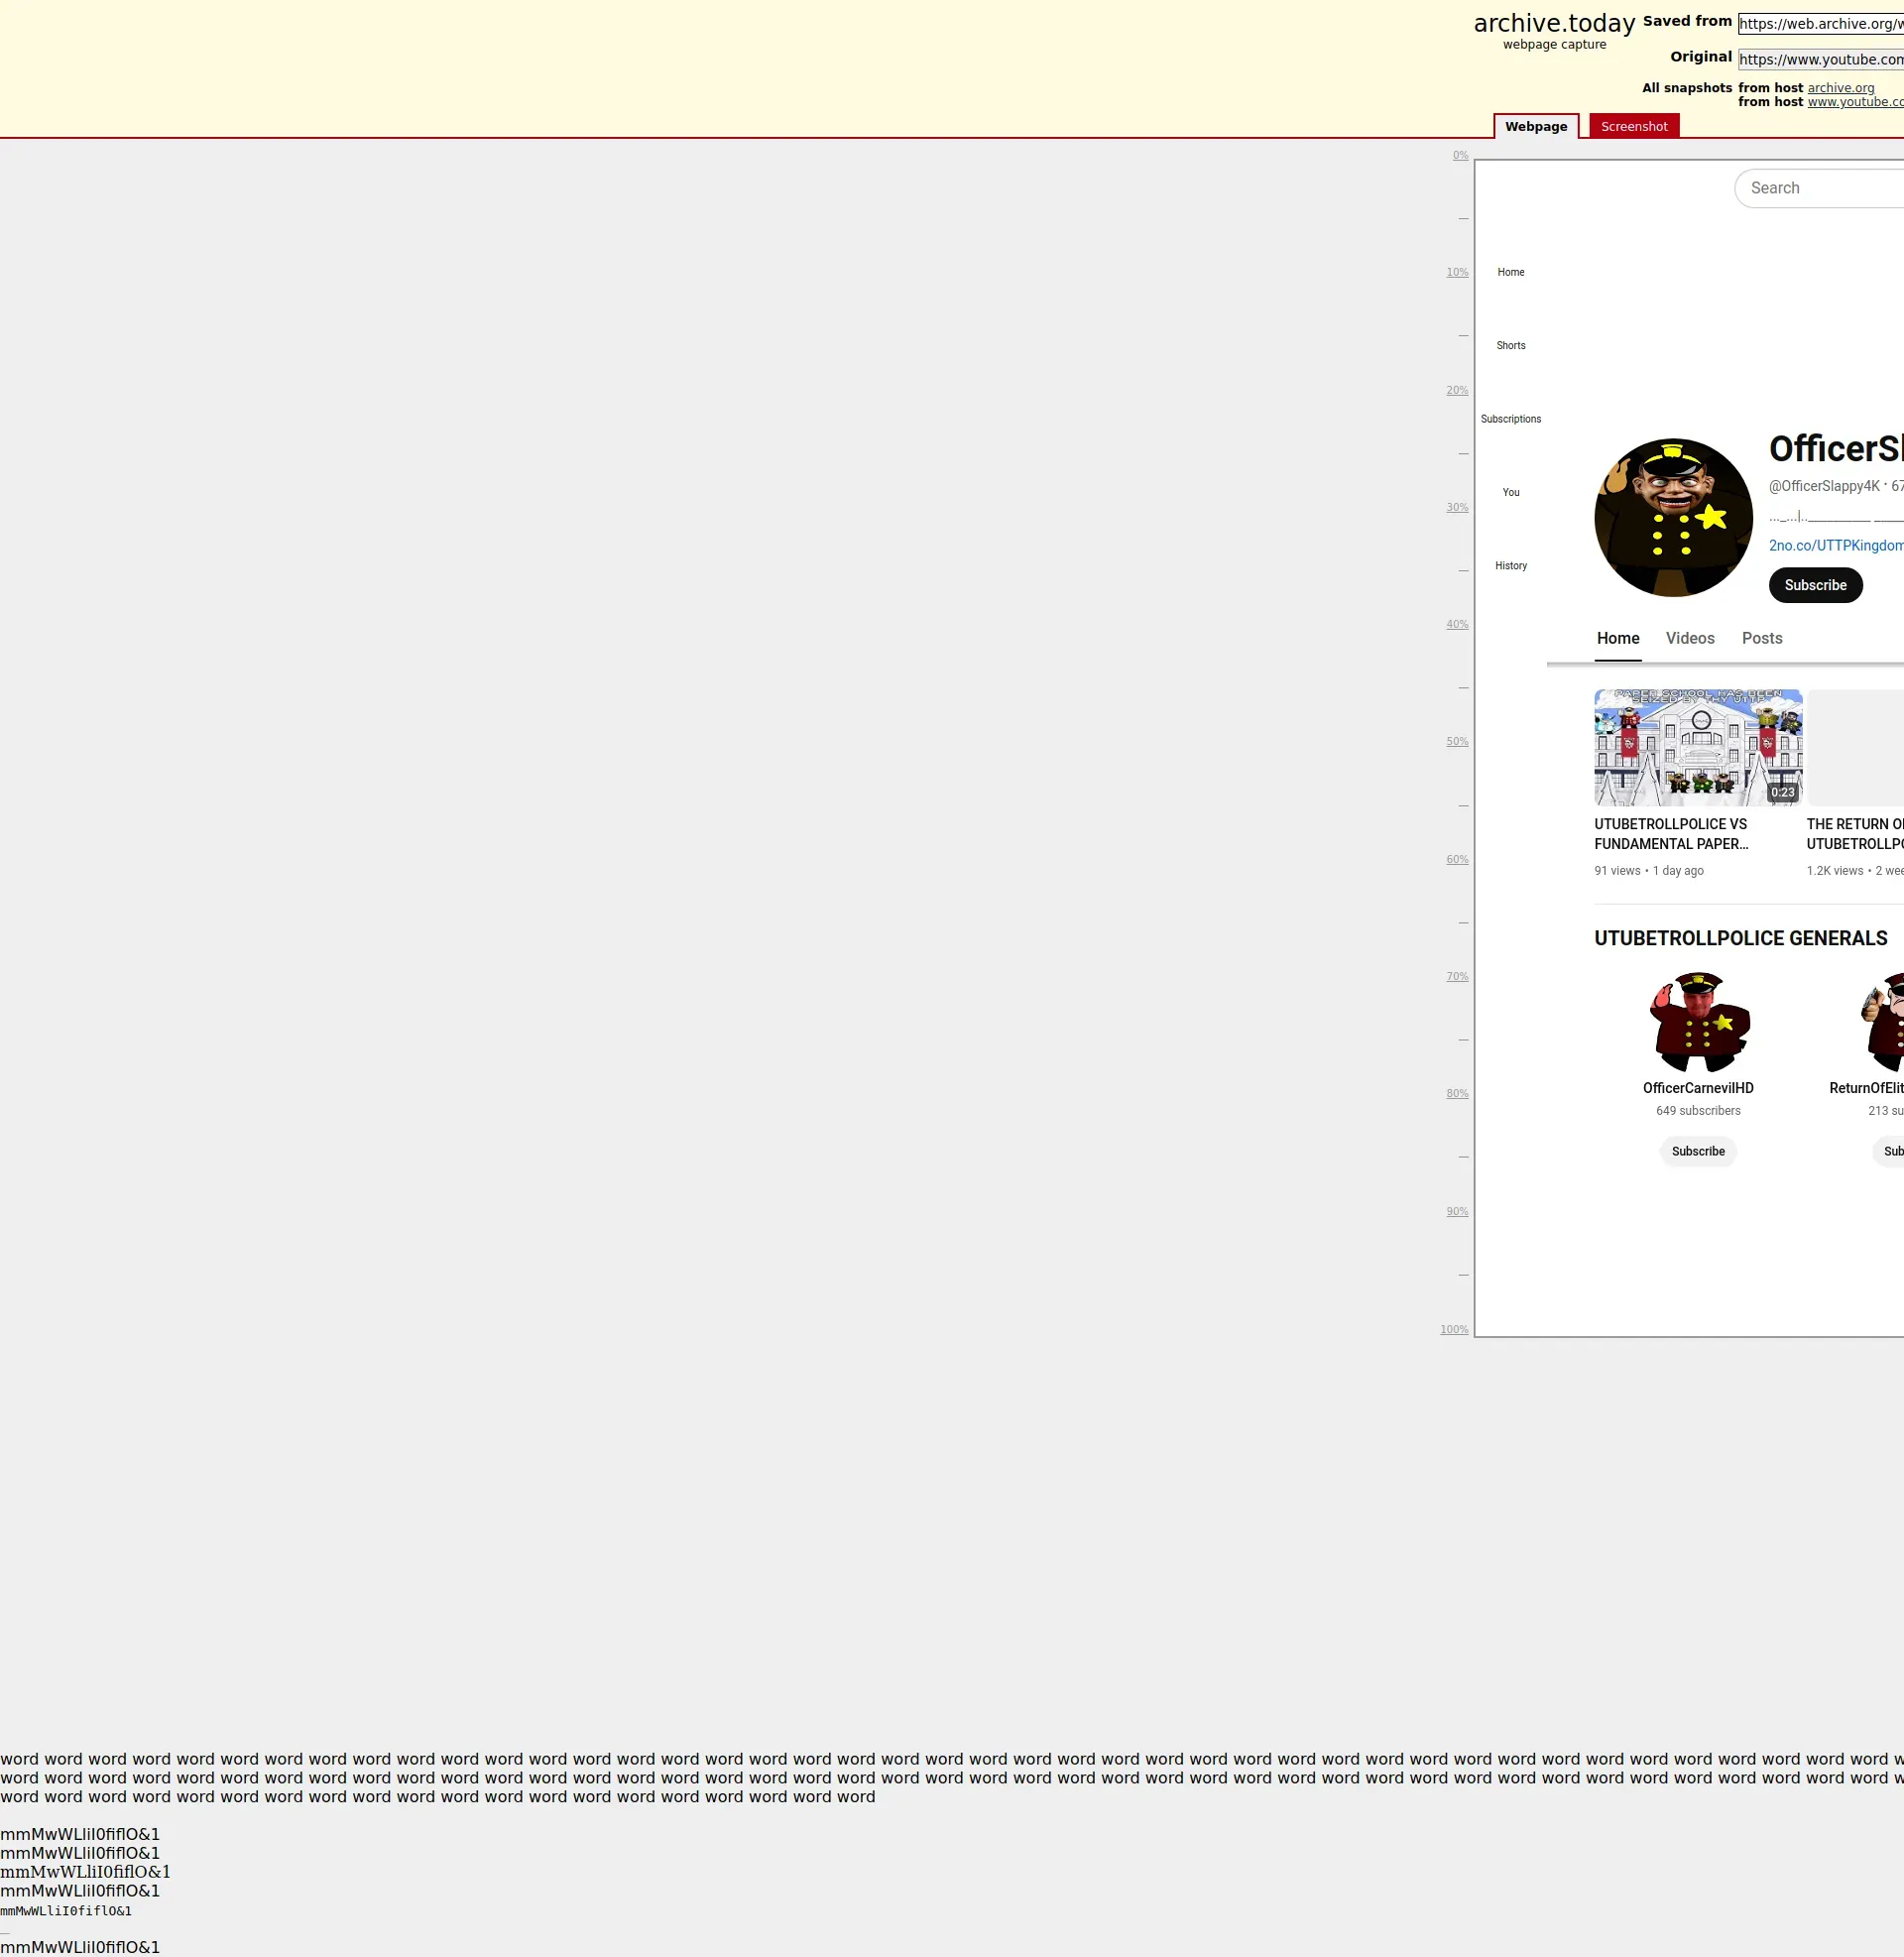Open Shorts in the YouTube sidebar

coord(1510,345)
